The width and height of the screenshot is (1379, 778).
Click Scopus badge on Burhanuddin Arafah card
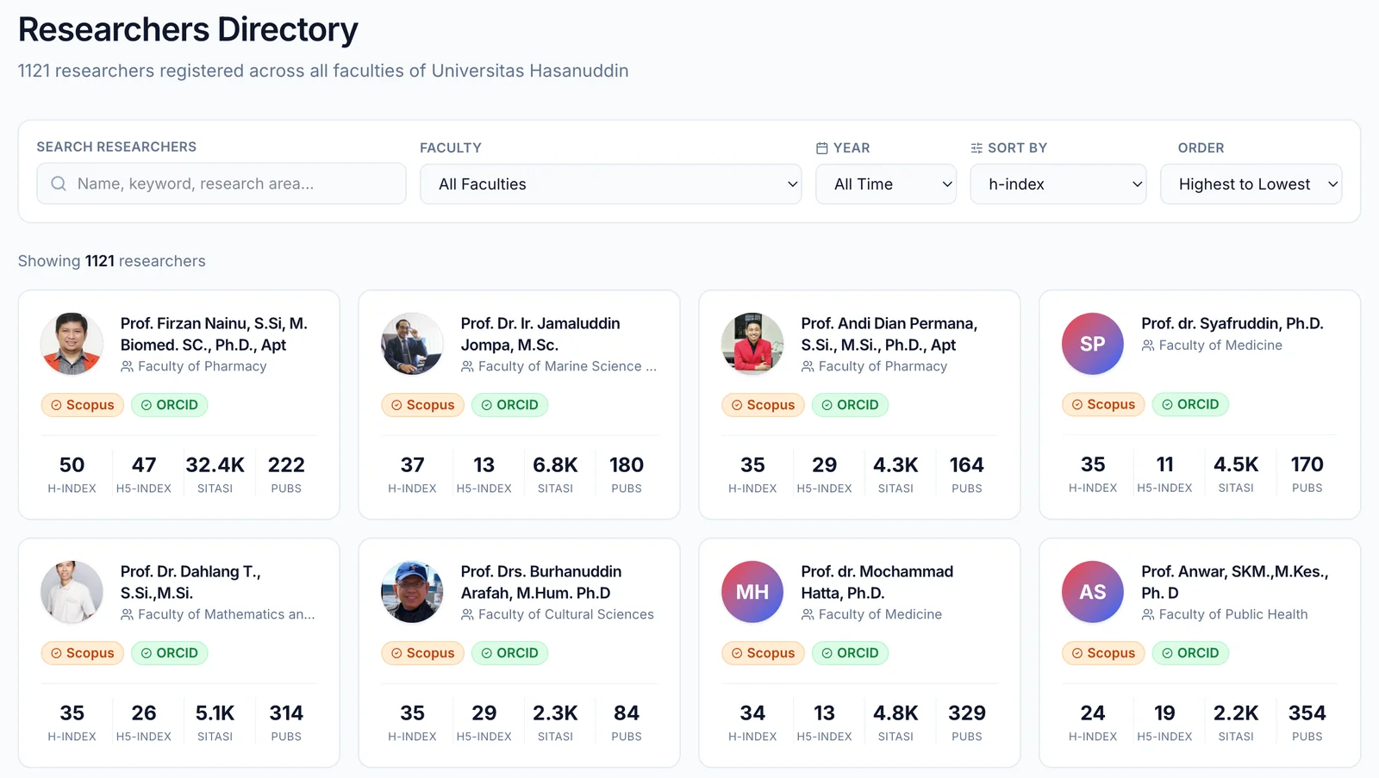(x=423, y=653)
